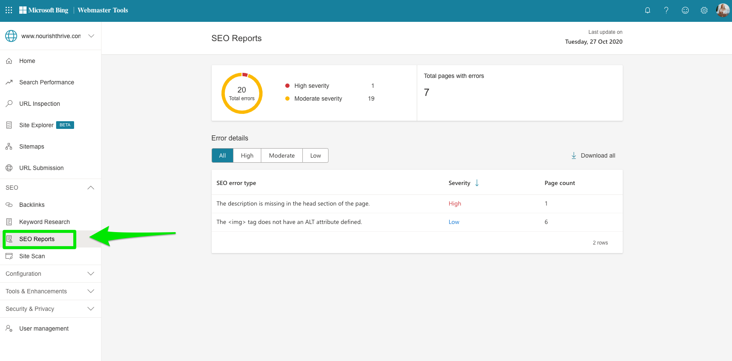Open the app launcher grid icon
Viewport: 732px width, 361px height.
point(9,10)
